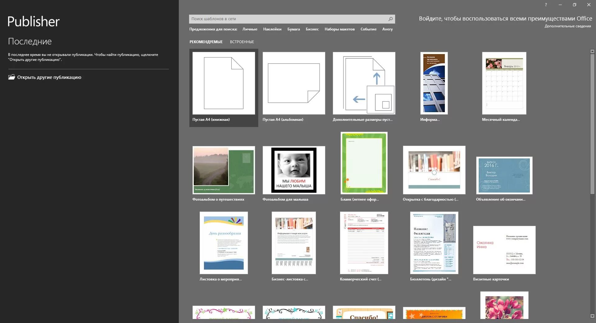This screenshot has width=596, height=323.
Task: Click the 'Событие' search suggestion
Action: [x=368, y=29]
